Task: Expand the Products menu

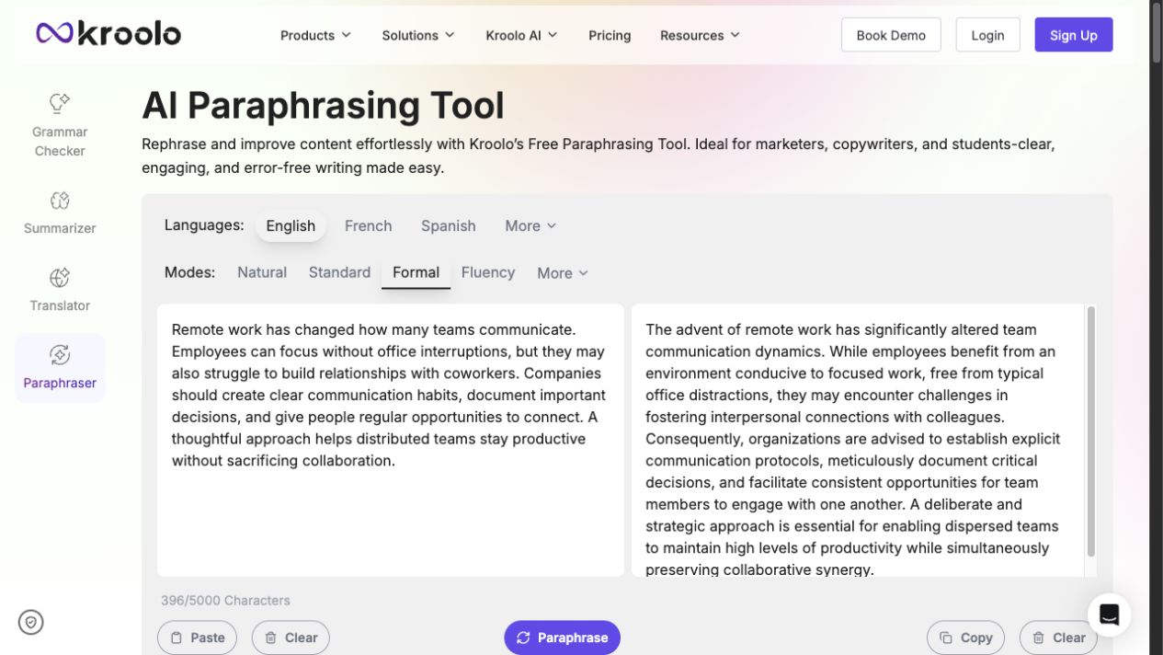Action: coord(315,35)
